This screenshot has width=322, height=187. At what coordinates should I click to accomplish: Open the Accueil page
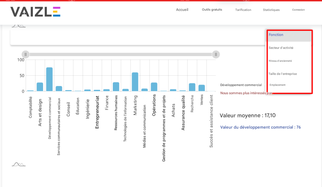(x=182, y=10)
